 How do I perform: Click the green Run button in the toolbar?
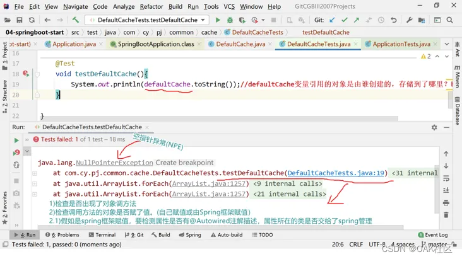pos(218,20)
